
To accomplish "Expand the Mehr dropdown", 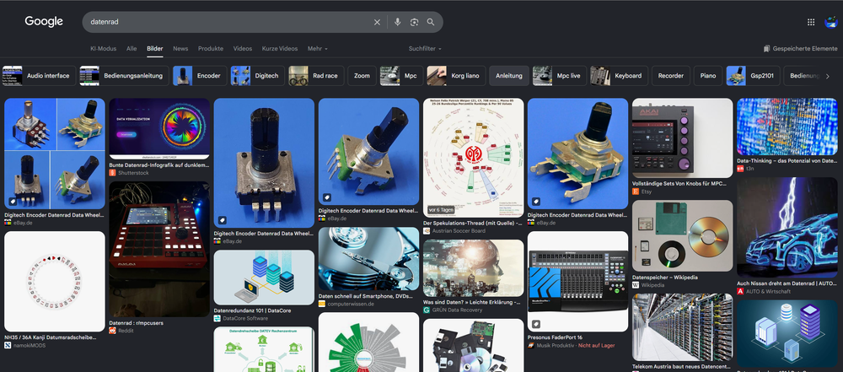I will [317, 48].
